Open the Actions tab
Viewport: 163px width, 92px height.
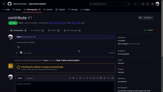(48, 10)
